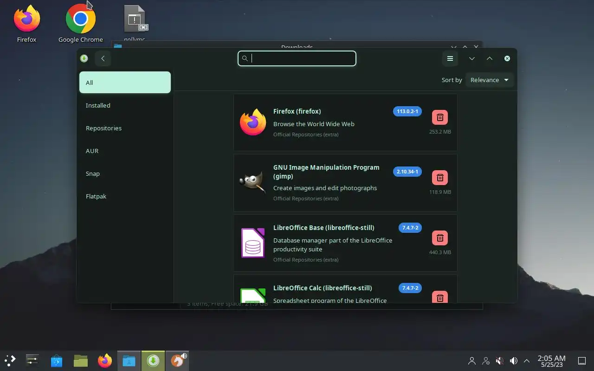The height and width of the screenshot is (371, 594).
Task: Select the Repositories category
Action: click(x=125, y=128)
